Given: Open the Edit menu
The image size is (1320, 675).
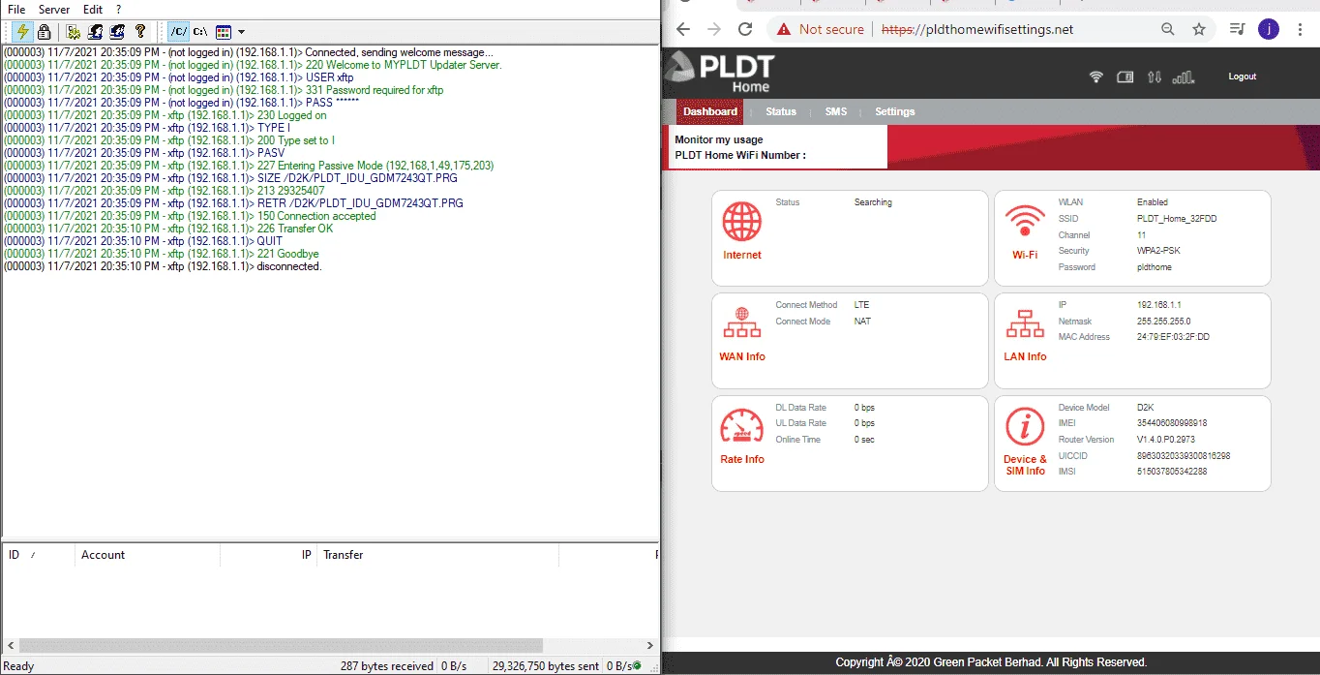Looking at the screenshot, I should click(x=93, y=10).
